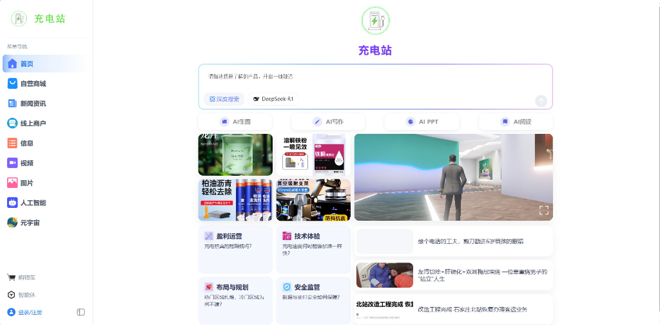Viewport: 660px width, 325px height.
Task: Open 线上商户 online merchants page
Action: pyautogui.click(x=32, y=124)
